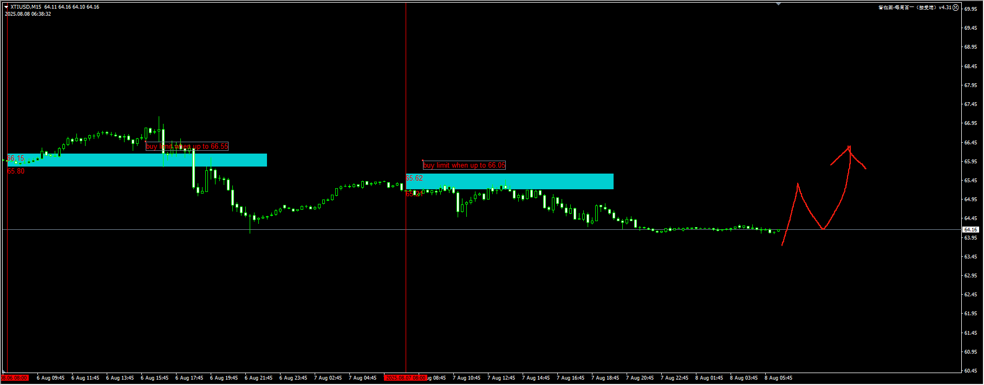Screen dimensions: 984x385
Task: Click 69.95 on the price scale
Action: (x=970, y=9)
